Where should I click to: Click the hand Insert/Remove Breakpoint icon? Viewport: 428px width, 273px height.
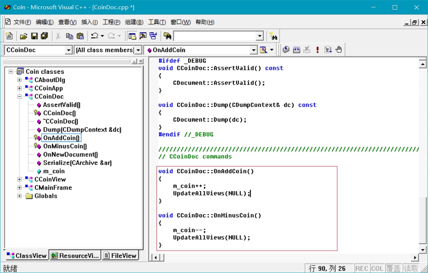point(338,50)
